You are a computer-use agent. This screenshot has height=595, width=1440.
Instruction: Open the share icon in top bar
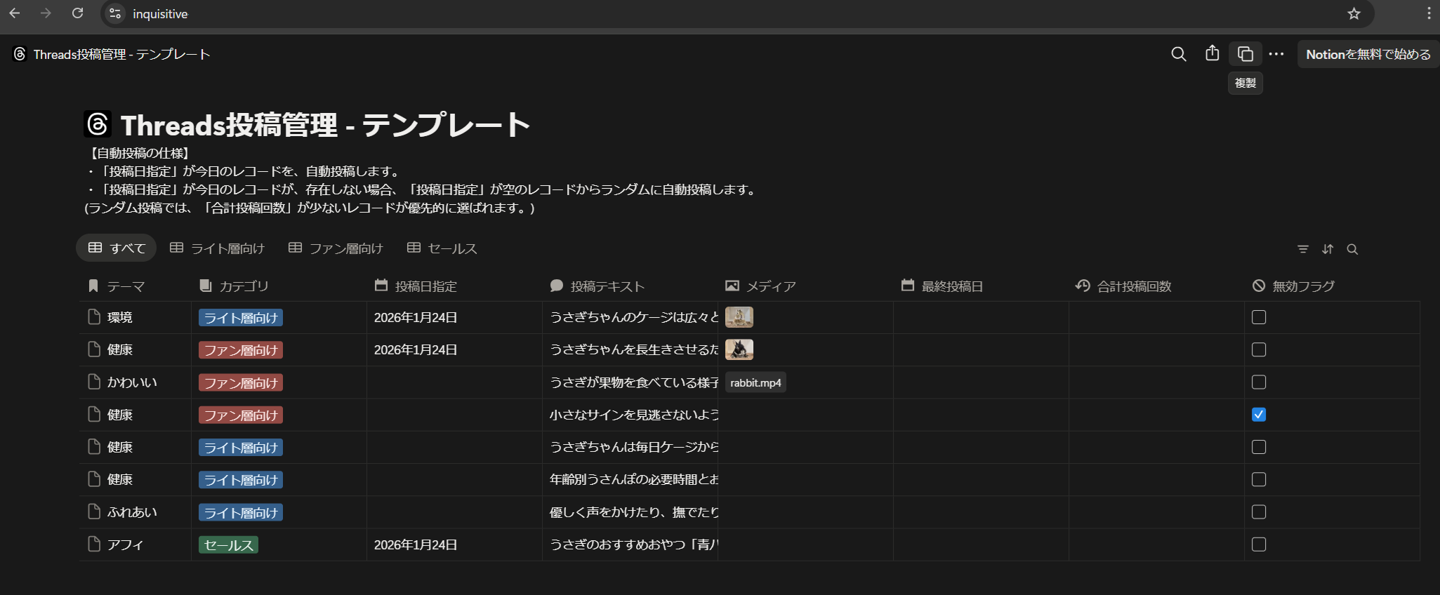coord(1212,54)
